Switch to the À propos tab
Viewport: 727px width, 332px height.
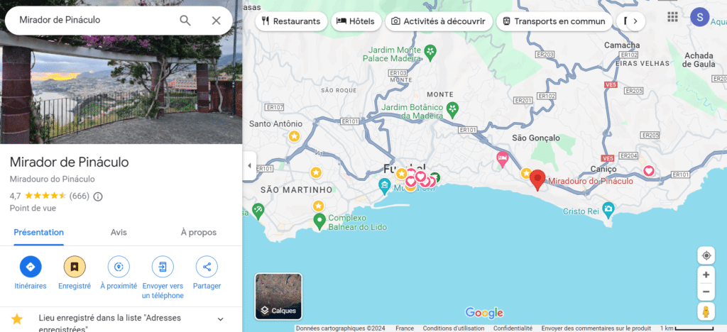coord(199,233)
